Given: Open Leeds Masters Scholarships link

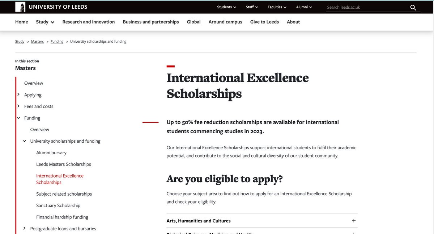Looking at the screenshot, I should 64,164.
